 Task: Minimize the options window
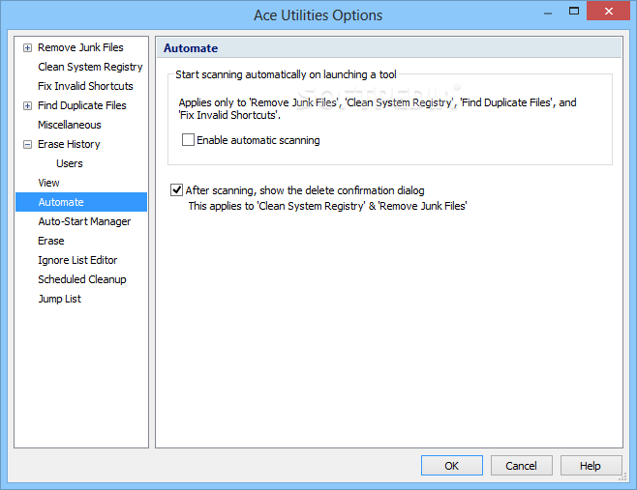[x=548, y=13]
